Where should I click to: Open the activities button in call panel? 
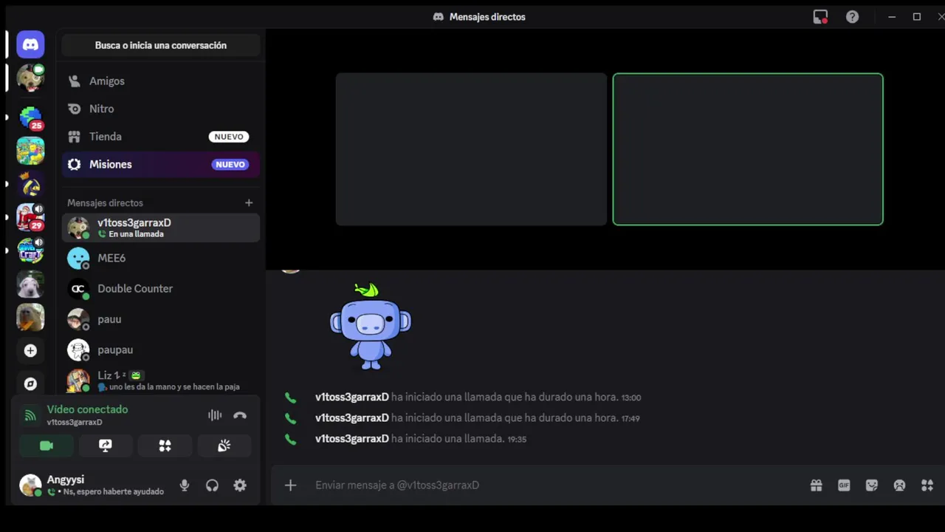pos(165,446)
